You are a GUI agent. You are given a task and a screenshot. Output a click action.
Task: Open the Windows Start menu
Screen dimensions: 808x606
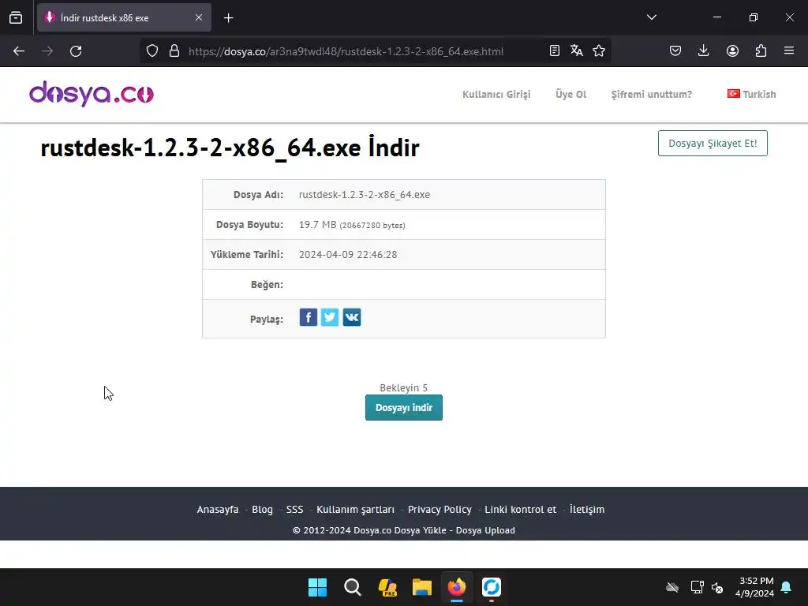point(317,587)
